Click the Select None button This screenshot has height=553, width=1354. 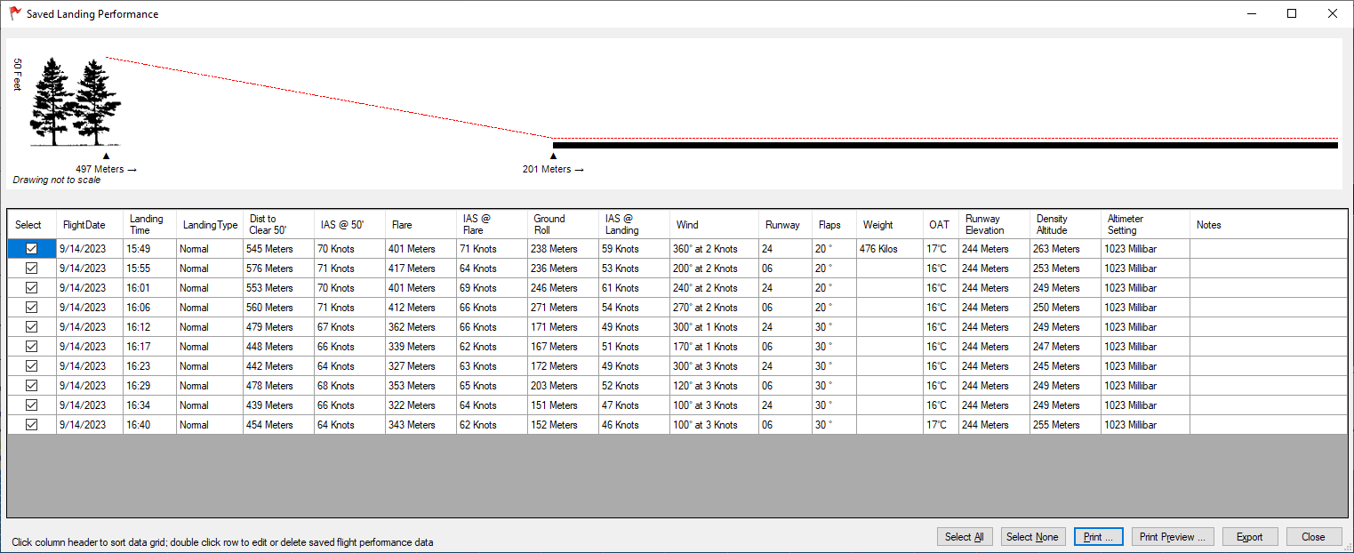tap(1031, 536)
